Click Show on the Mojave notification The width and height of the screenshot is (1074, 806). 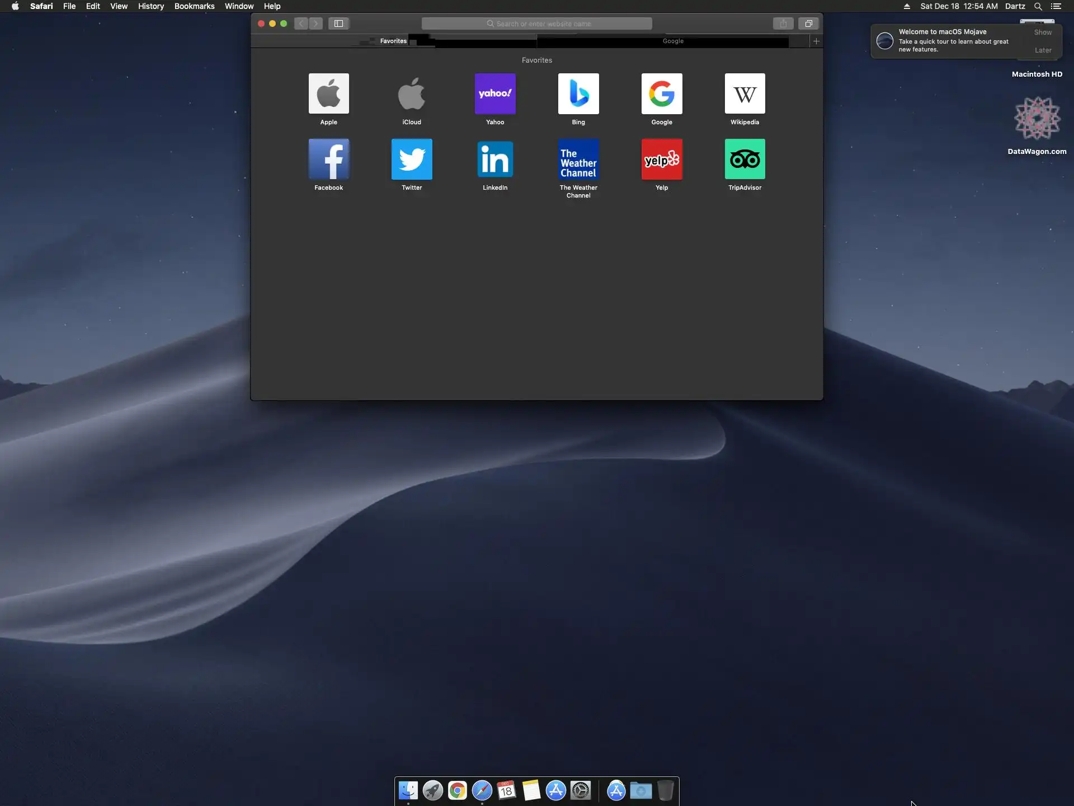click(x=1043, y=32)
